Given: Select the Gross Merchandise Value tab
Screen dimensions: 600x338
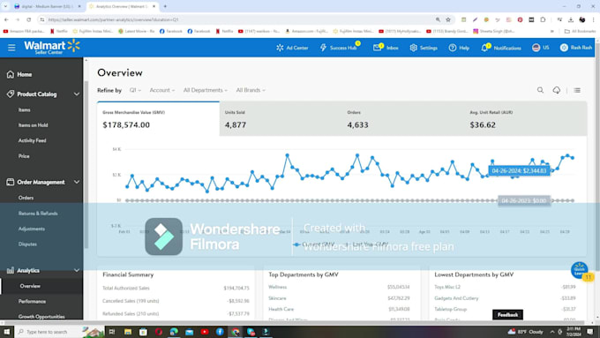Looking at the screenshot, I should [x=159, y=119].
